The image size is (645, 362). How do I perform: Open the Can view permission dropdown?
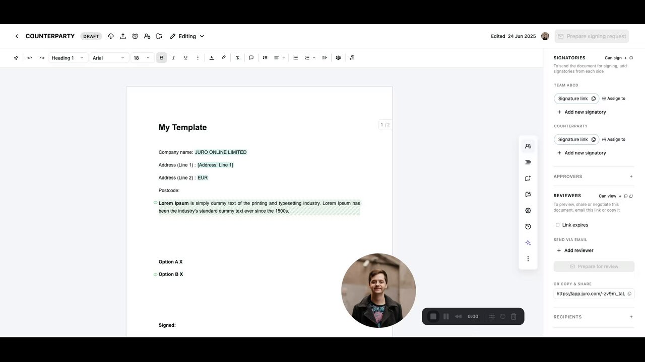coord(610,196)
